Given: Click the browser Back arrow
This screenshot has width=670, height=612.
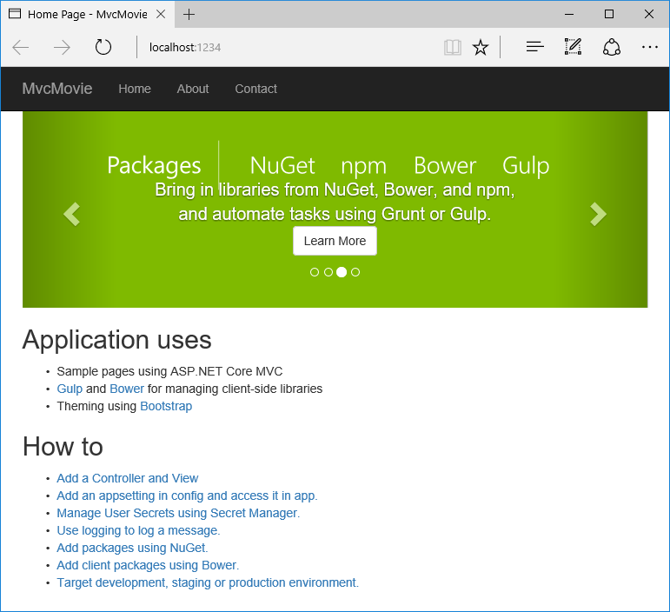Looking at the screenshot, I should pos(21,47).
